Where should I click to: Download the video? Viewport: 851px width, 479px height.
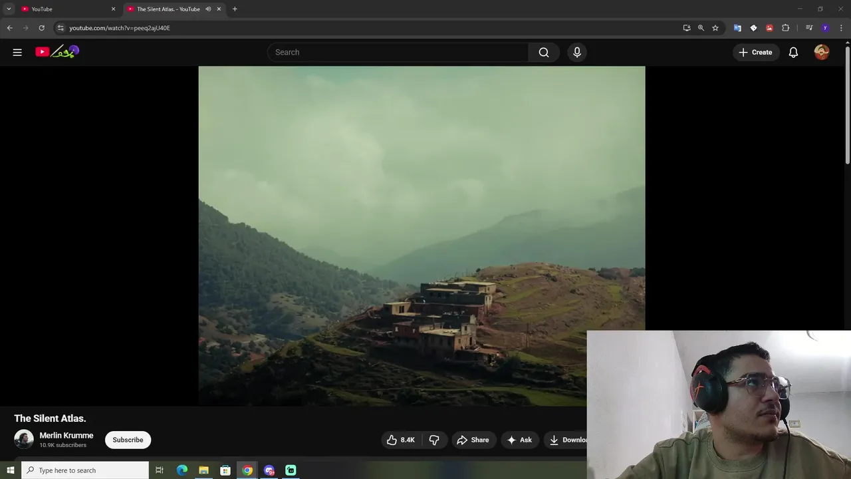tap(566, 440)
